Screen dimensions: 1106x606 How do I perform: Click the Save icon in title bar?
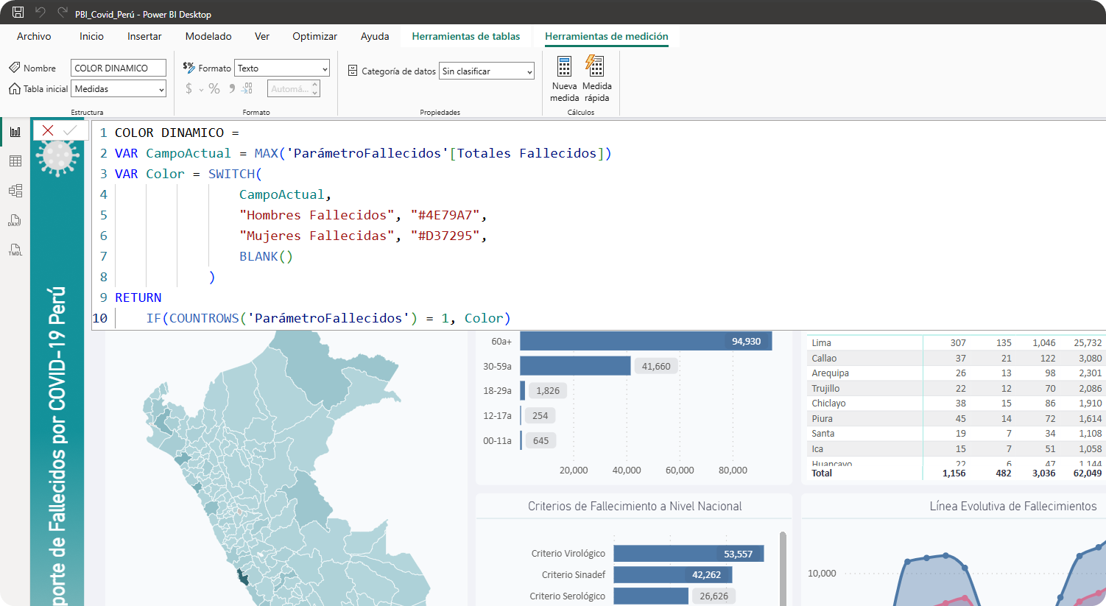click(x=18, y=13)
